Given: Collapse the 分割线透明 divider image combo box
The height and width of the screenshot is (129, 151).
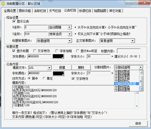Looking at the screenshot, I should [x=141, y=67].
